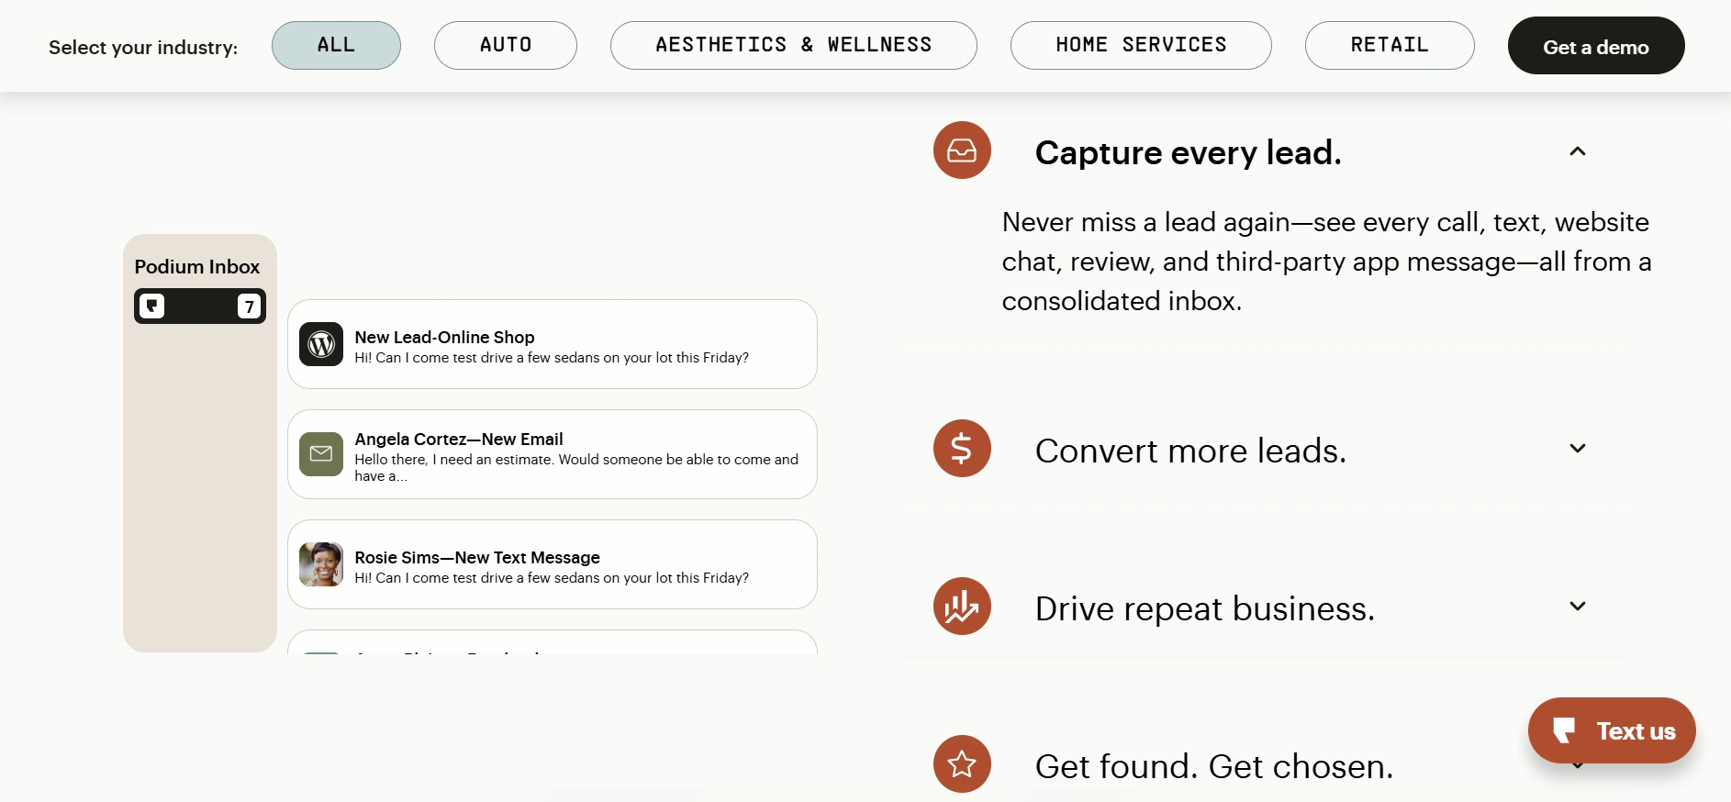Click the speech bubble icon in Text us

[1564, 730]
